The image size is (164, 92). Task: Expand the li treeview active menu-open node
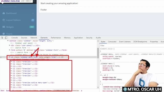(x=11, y=83)
